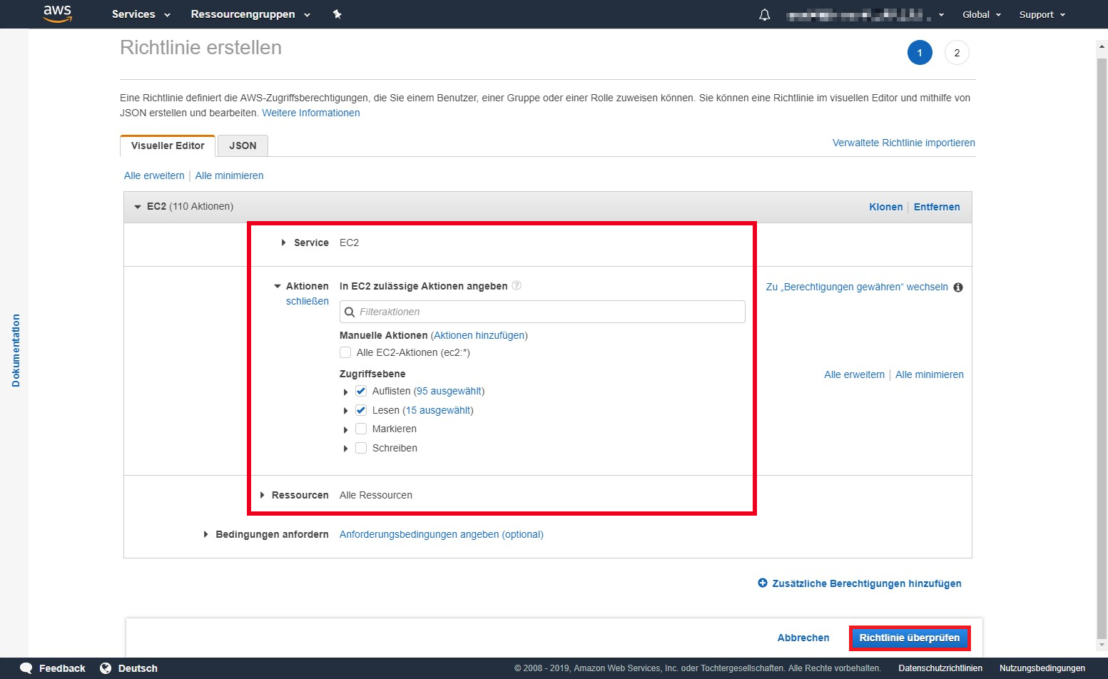Collapse the Aktionen section arrow
Image resolution: width=1108 pixels, height=679 pixels.
pos(278,286)
